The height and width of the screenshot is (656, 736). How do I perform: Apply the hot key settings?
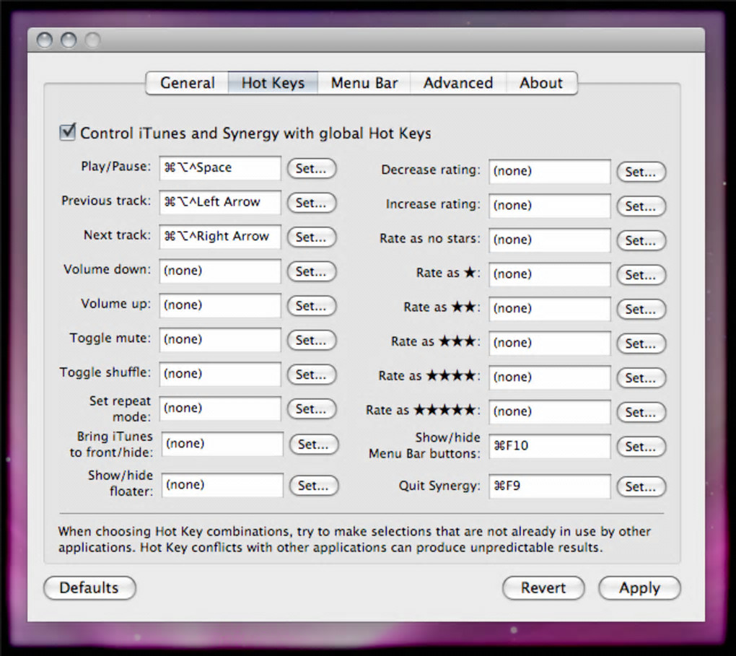point(639,587)
